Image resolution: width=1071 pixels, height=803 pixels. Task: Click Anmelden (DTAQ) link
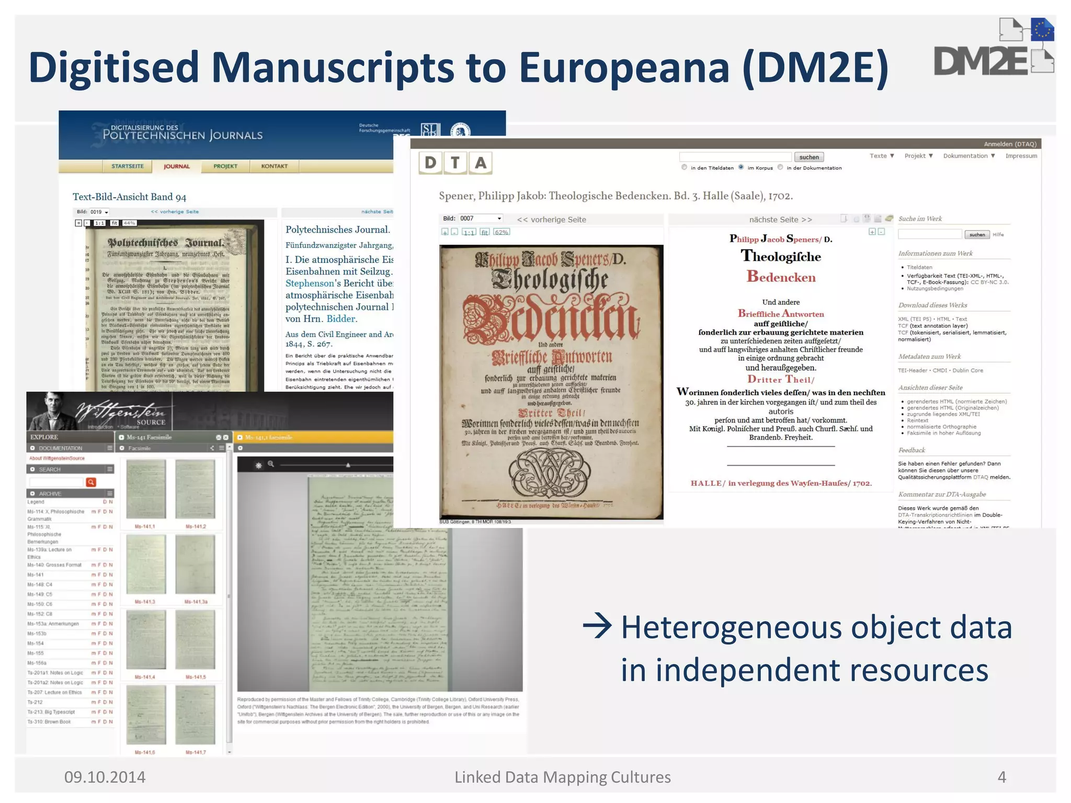[x=1010, y=144]
